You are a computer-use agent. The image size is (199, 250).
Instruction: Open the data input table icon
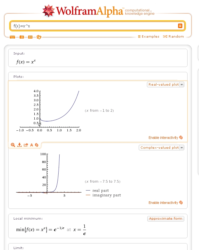[x=30, y=37]
